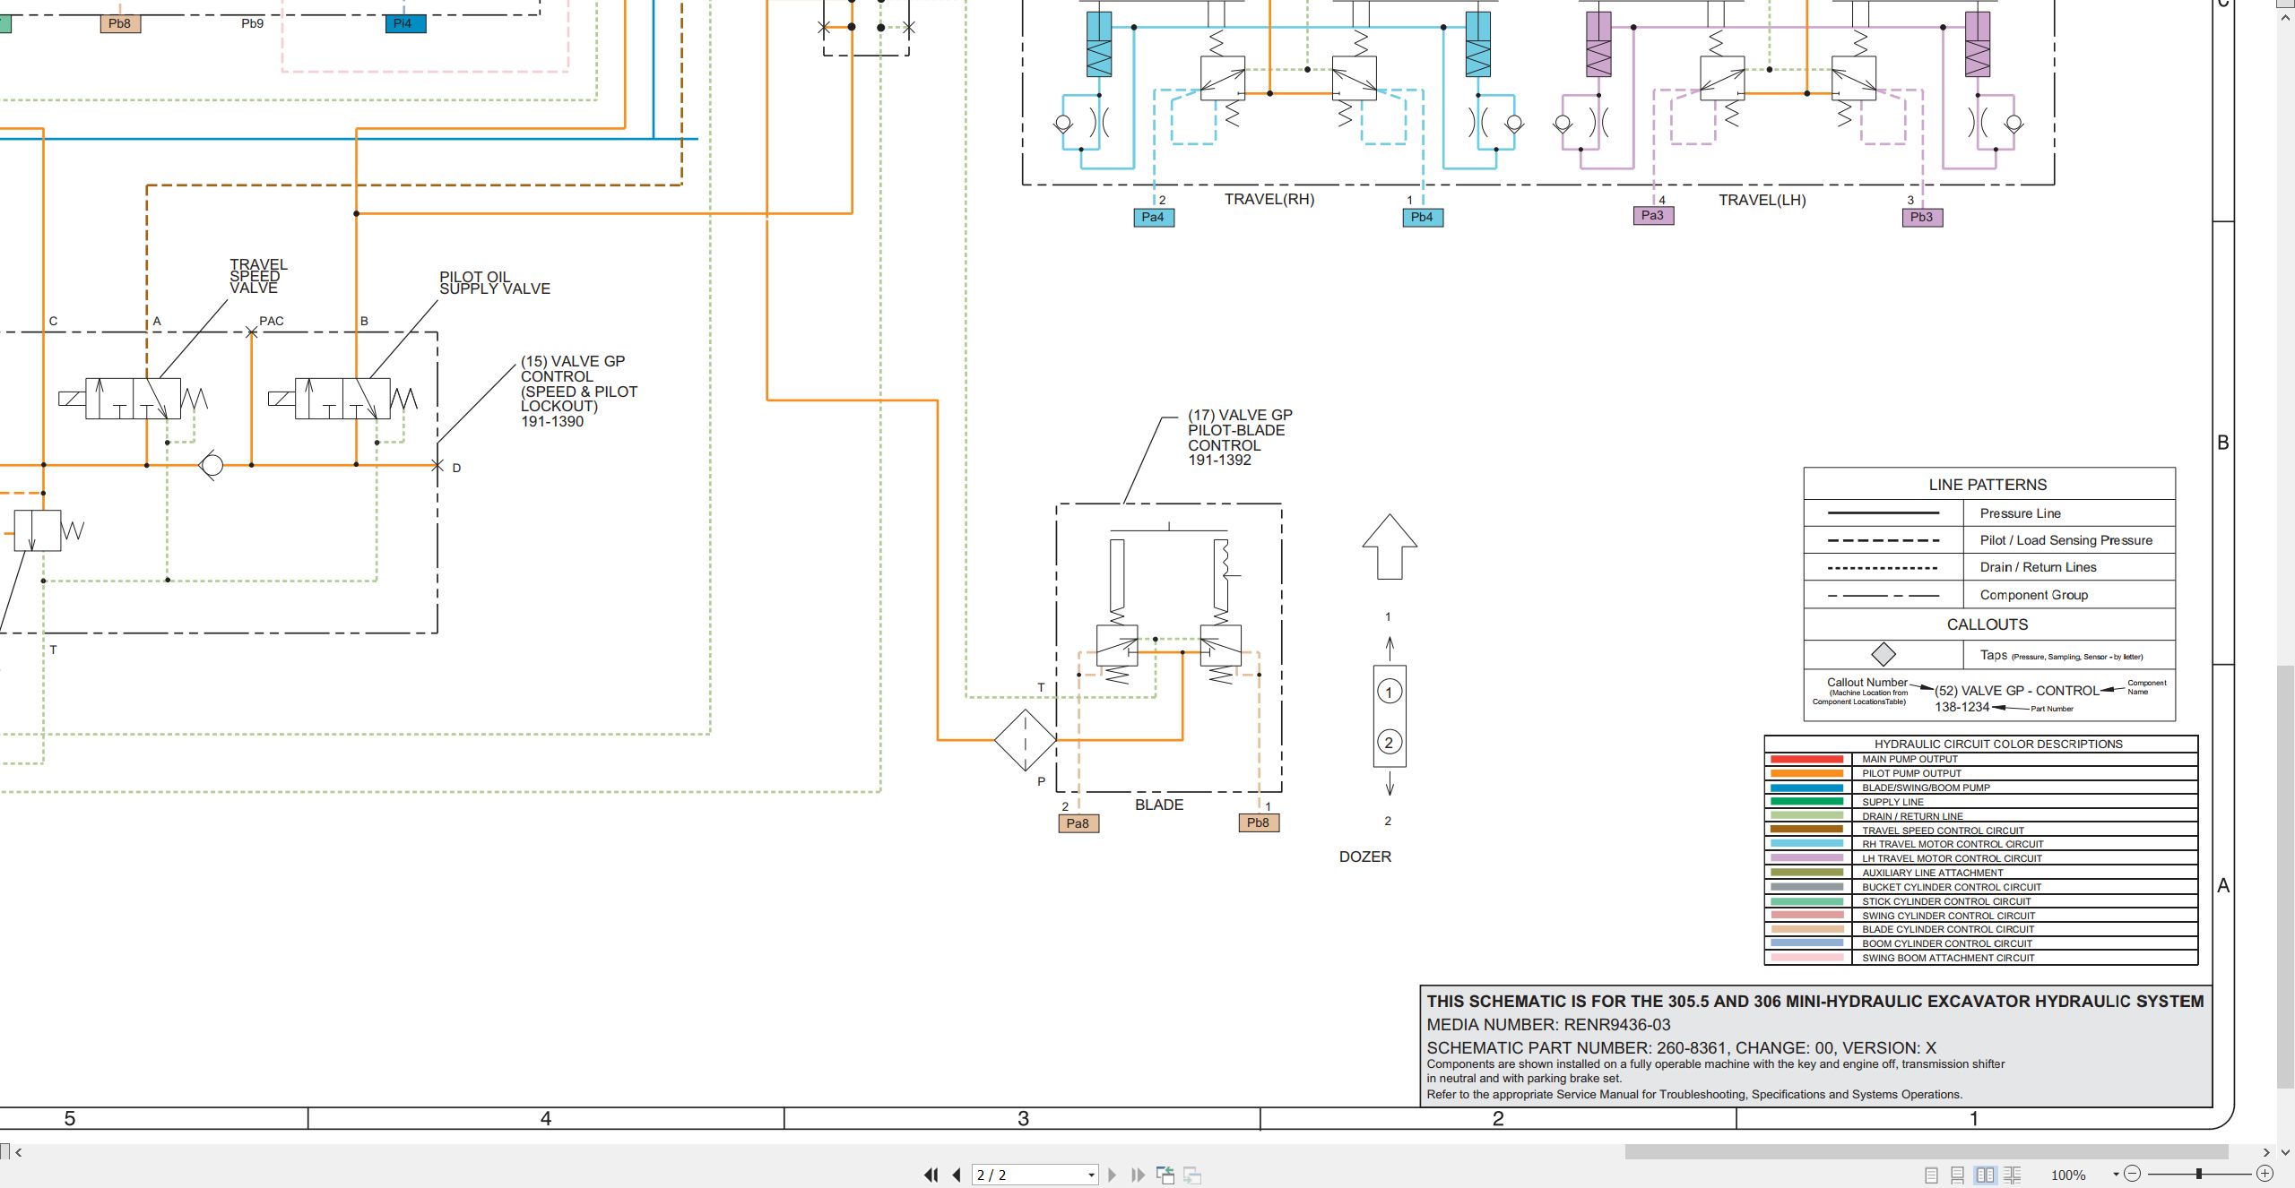
Task: Click the DRAIN / RETURN LINE legend text
Action: pos(1912,816)
